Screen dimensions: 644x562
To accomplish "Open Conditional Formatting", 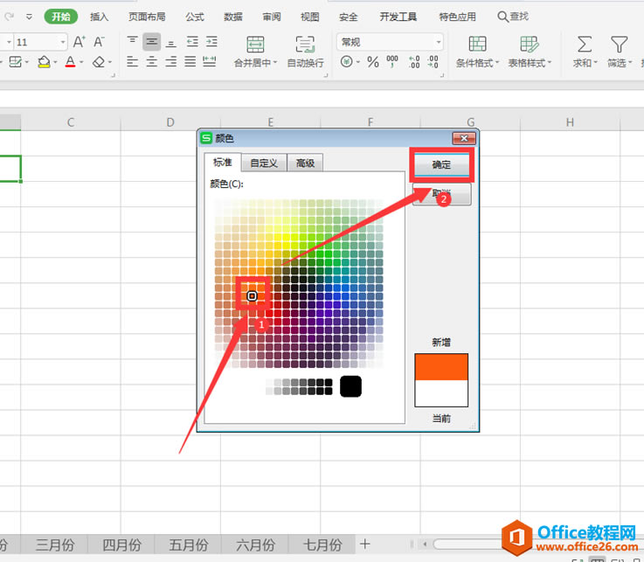I will click(477, 52).
